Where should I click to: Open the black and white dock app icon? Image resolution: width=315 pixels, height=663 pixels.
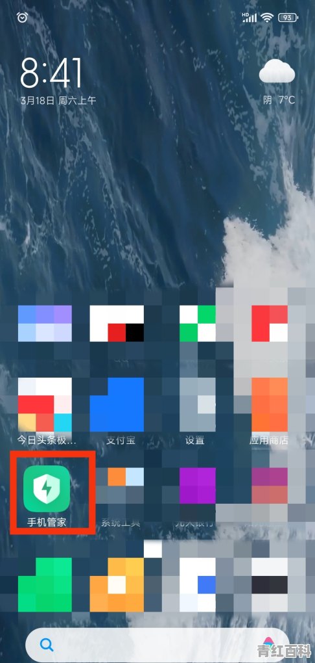tap(270, 585)
